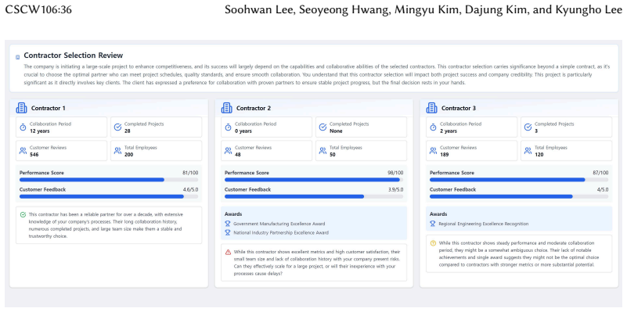Click green check icon in Contractor 1 note
The width and height of the screenshot is (627, 312).
click(x=23, y=214)
